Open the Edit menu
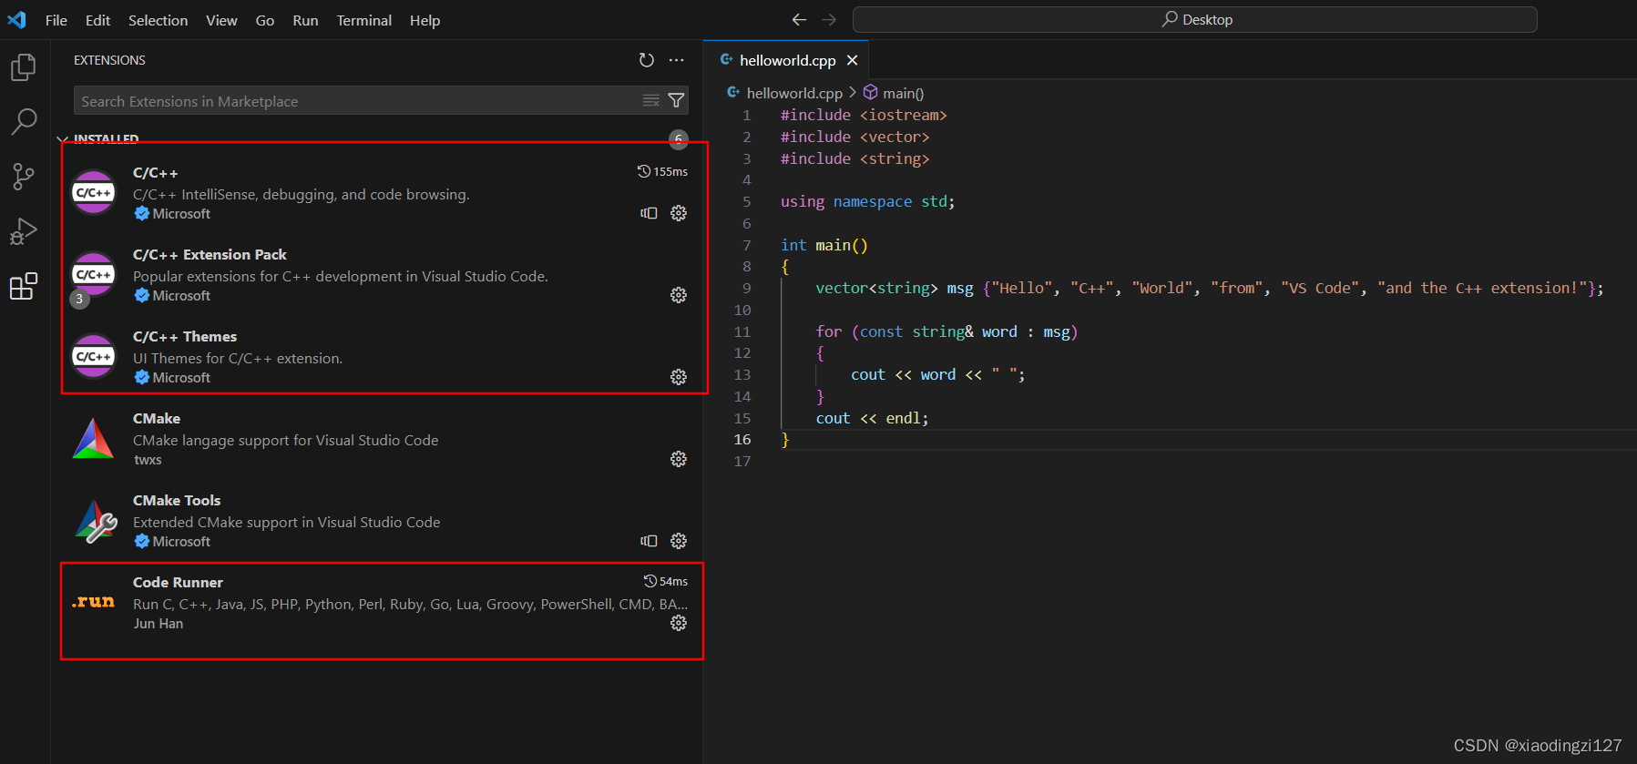Viewport: 1637px width, 764px height. tap(97, 20)
